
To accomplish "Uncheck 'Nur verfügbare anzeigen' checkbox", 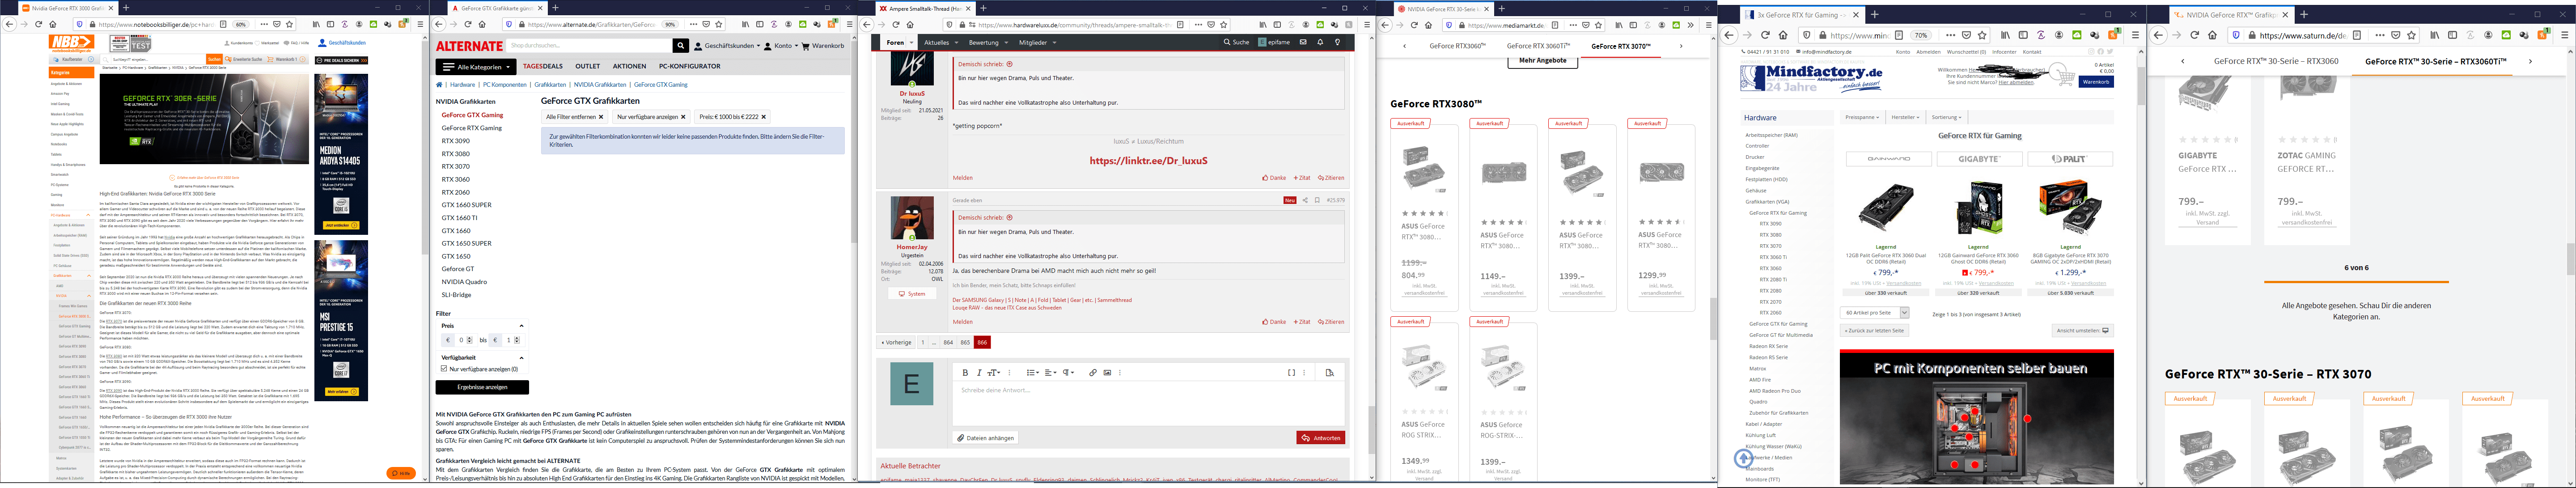I will pos(444,369).
